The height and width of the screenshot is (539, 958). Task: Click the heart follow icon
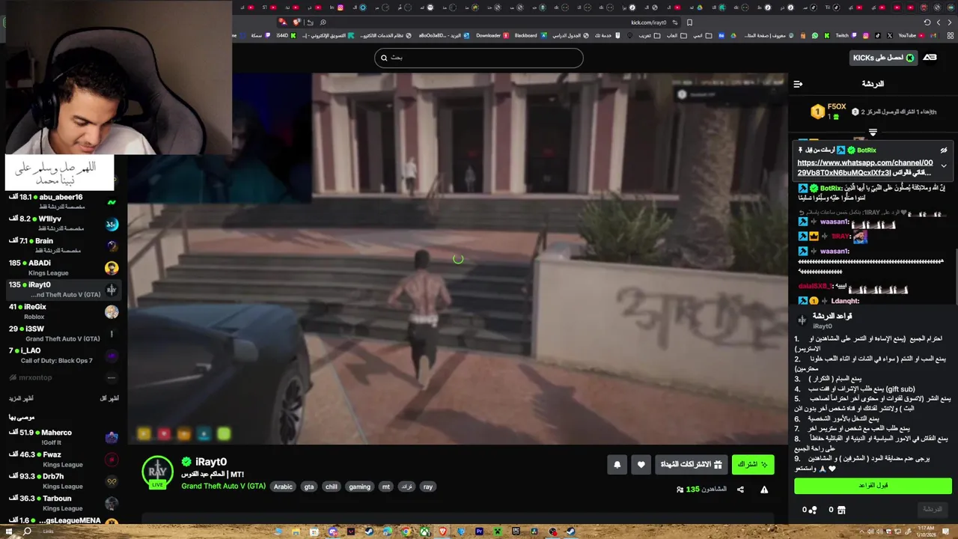coord(641,465)
